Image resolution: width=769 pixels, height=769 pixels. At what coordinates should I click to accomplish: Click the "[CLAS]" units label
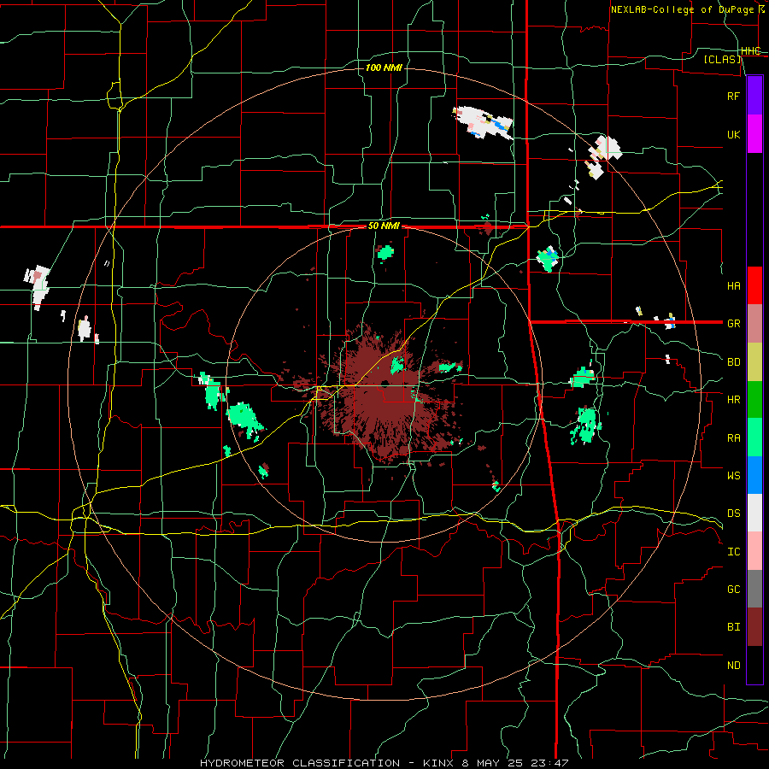coord(722,60)
